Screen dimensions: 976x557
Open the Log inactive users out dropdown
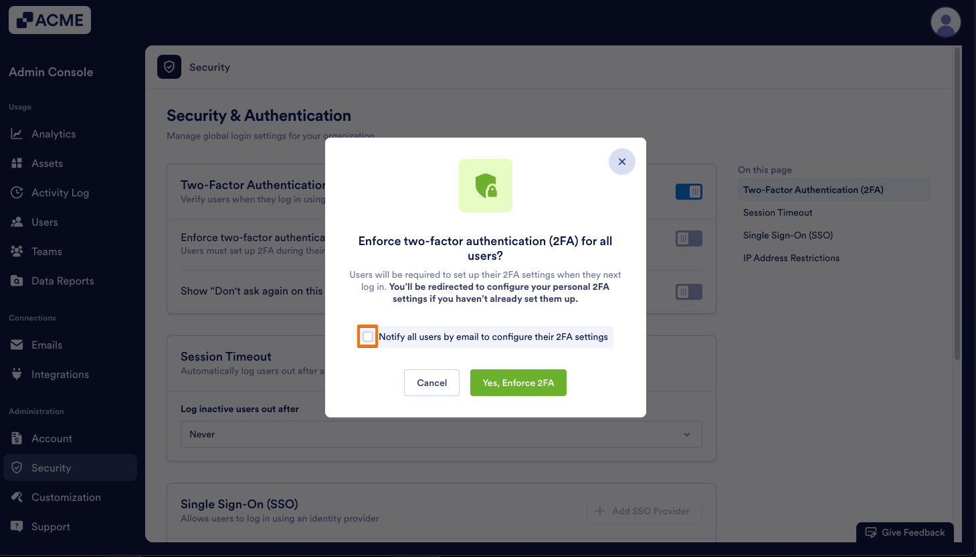[x=442, y=434]
